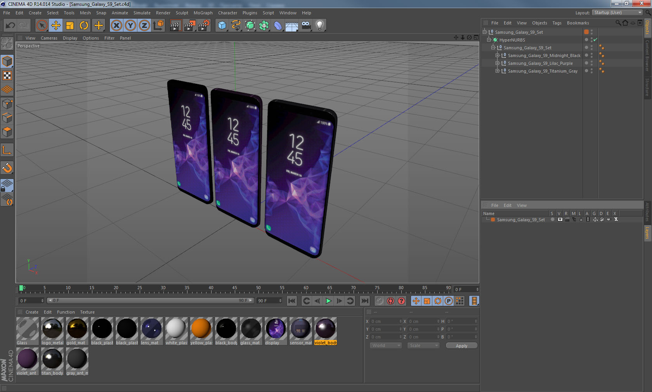
Task: Enable the Snap magnet tool
Action: coord(7,168)
